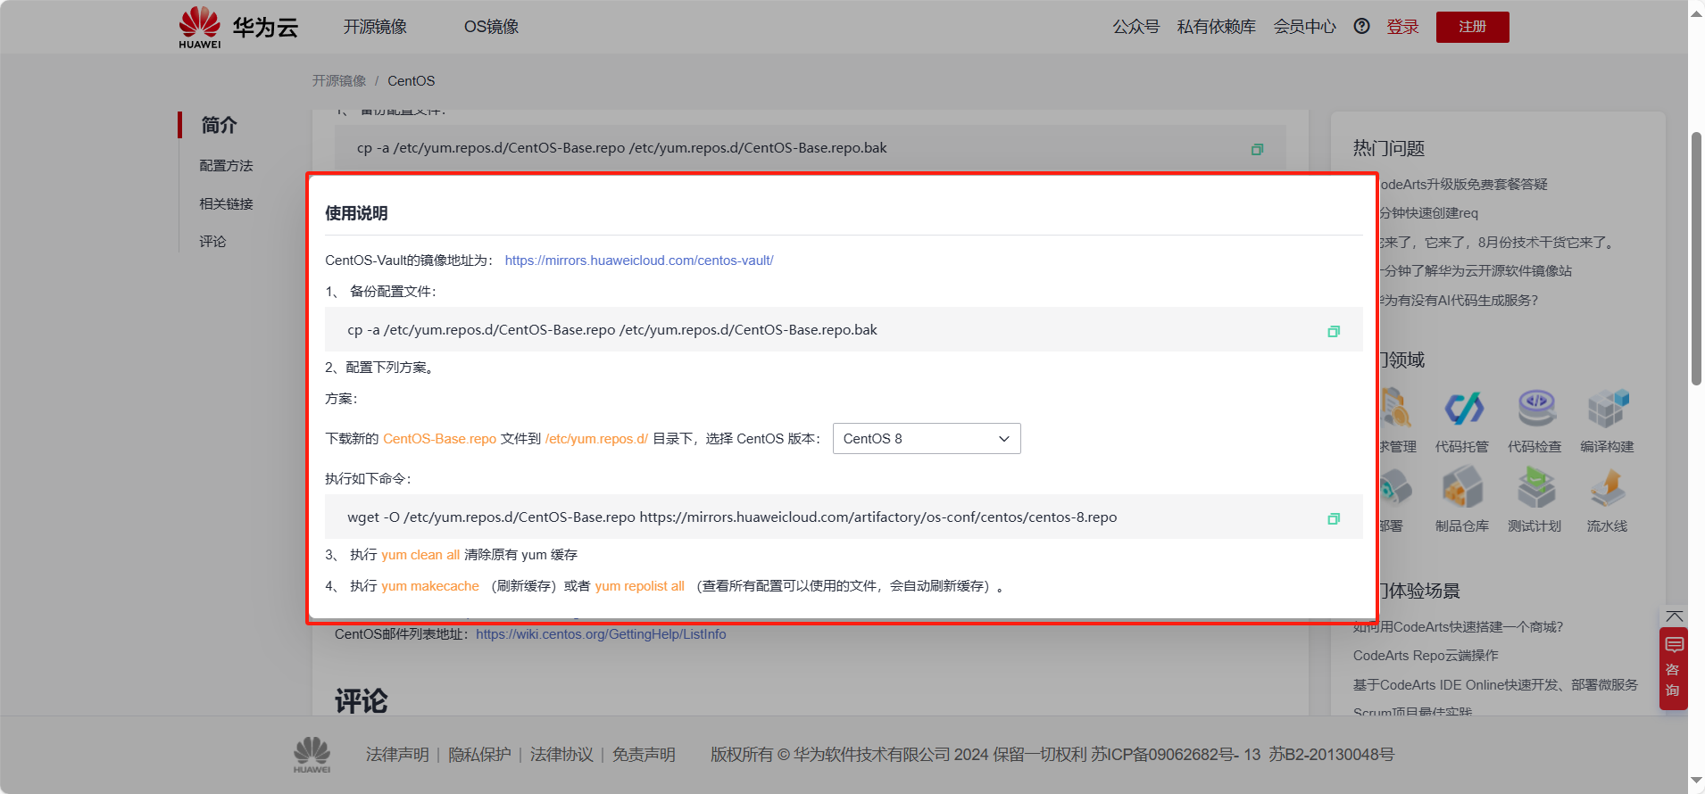Open the OS镜像 top menu
This screenshot has width=1705, height=794.
tap(491, 27)
